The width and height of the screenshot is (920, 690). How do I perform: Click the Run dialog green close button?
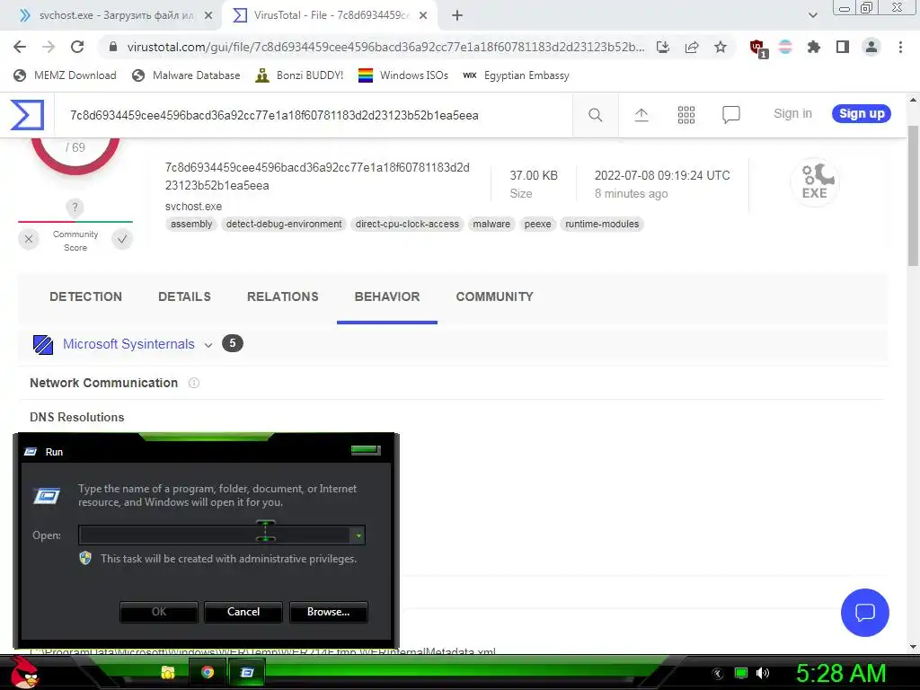[366, 450]
